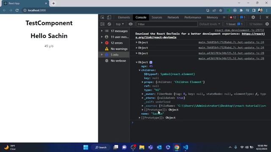
Task: Open the Chrome three-dot menu
Action: click(267, 10)
